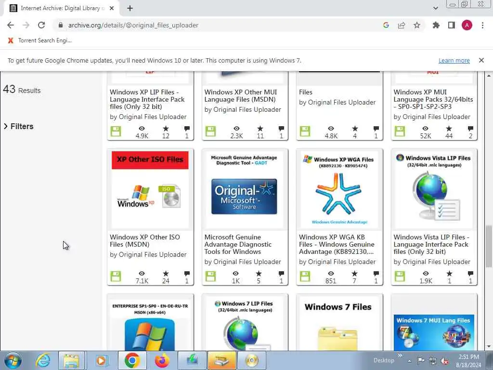Bookmark this page with the star icon

click(x=417, y=25)
